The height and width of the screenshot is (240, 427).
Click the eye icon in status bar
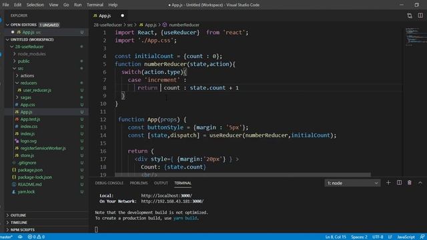(20, 237)
